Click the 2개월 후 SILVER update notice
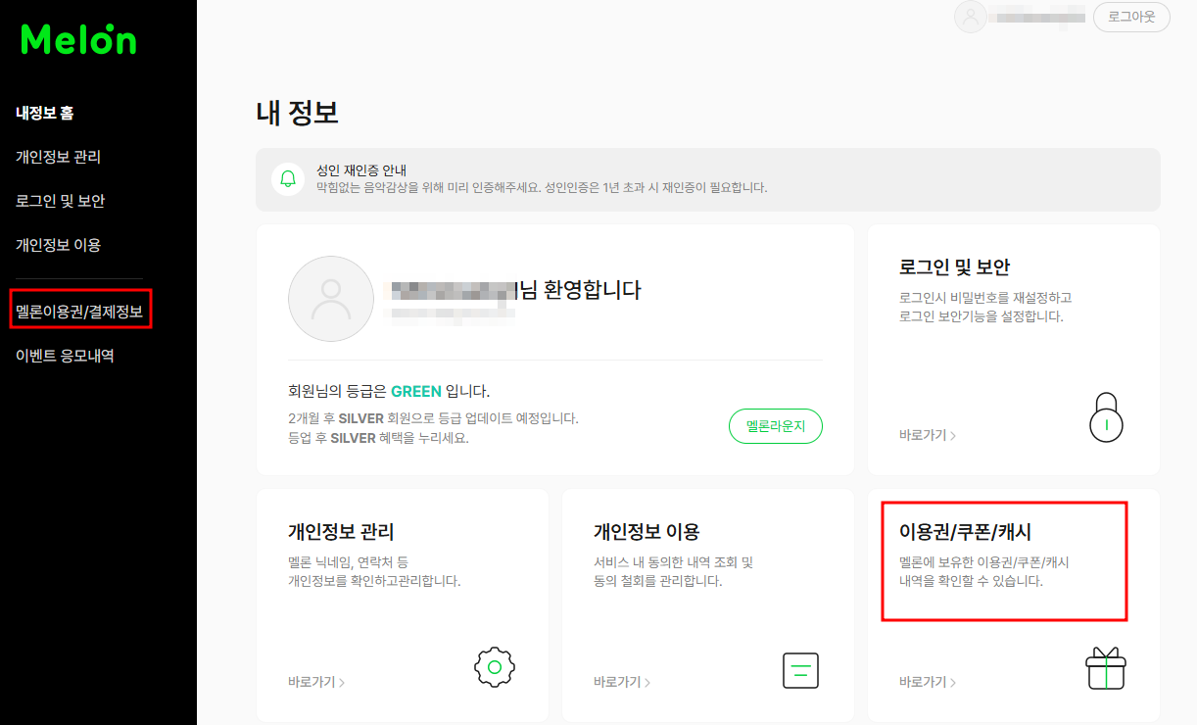 pyautogui.click(x=433, y=418)
